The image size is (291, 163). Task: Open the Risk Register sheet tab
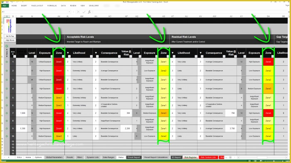[190, 158]
